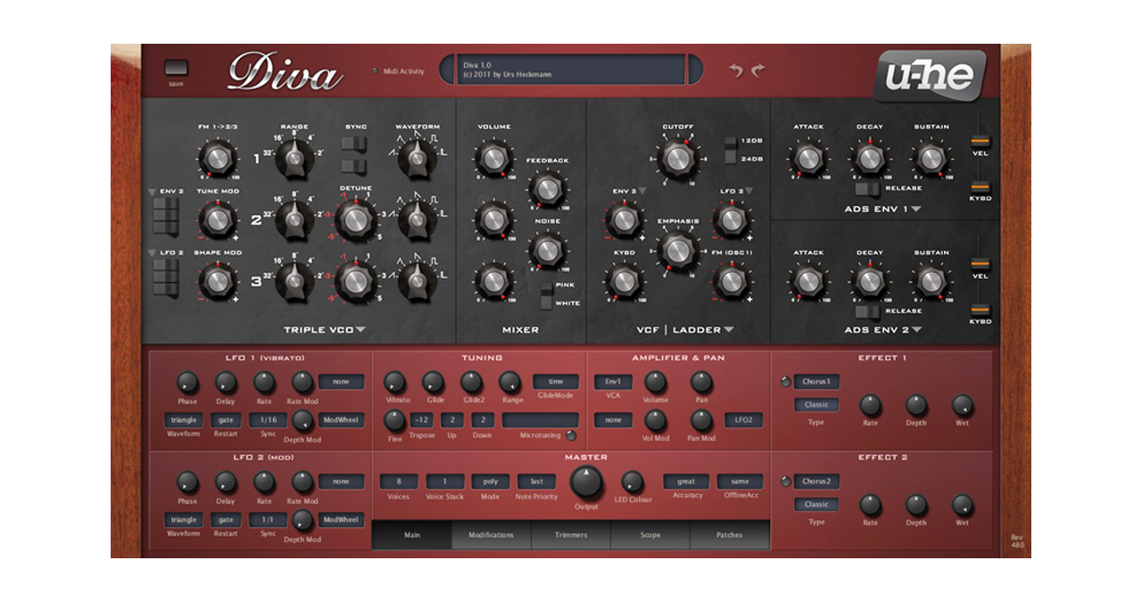Open the Env1 VCA source selector

coord(613,382)
